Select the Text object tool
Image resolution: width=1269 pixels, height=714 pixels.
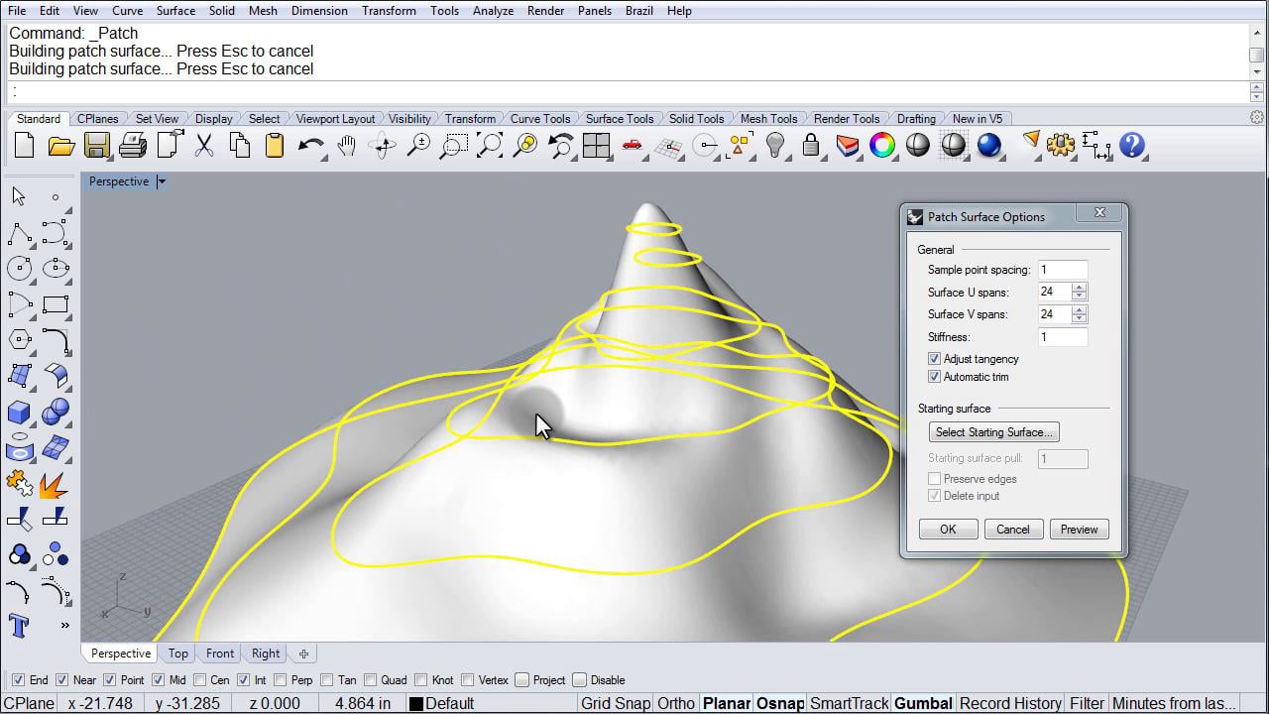point(19,626)
